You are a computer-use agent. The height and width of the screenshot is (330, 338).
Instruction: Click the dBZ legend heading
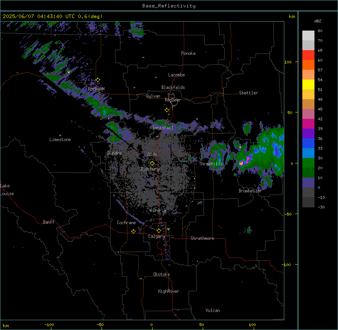point(318,21)
